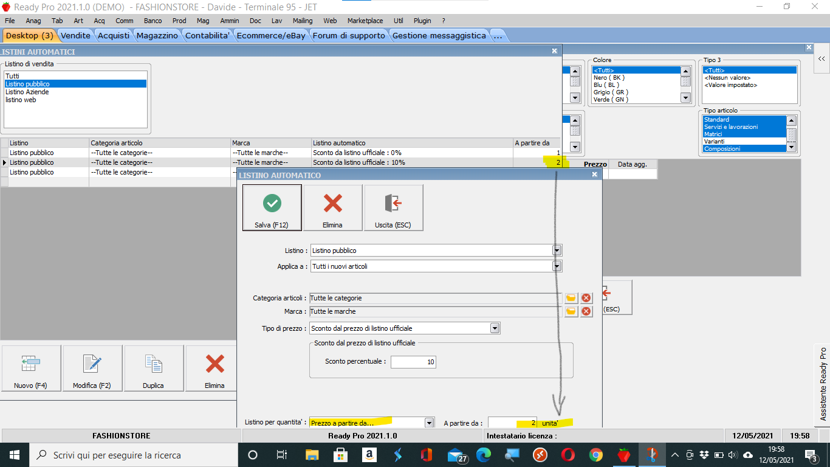Open Microsoft Store from taskbar
830x467 pixels.
(341, 455)
